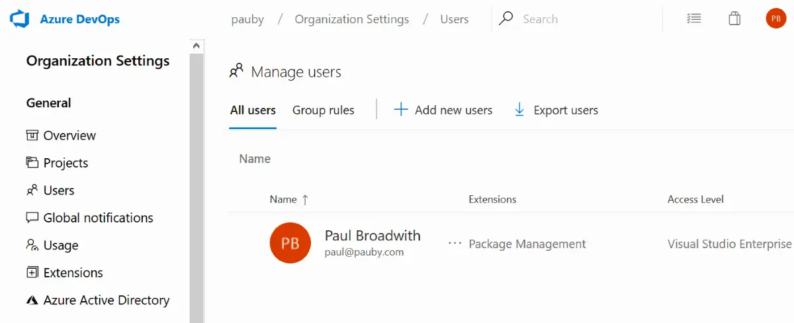Select the Paul Broadwith user name
Image resolution: width=794 pixels, height=323 pixels.
pos(373,236)
